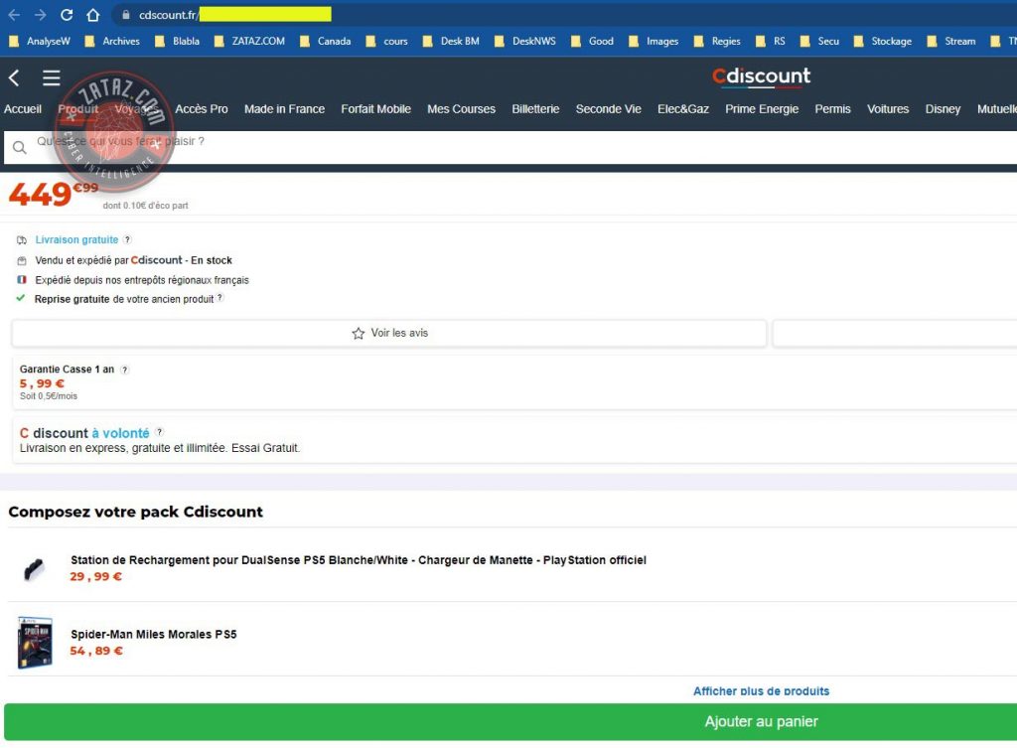Open the Stream bookmark folder

[950, 41]
